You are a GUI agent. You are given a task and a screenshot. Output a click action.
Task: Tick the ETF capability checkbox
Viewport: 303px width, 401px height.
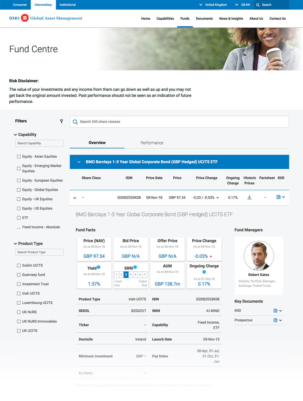pos(19,218)
